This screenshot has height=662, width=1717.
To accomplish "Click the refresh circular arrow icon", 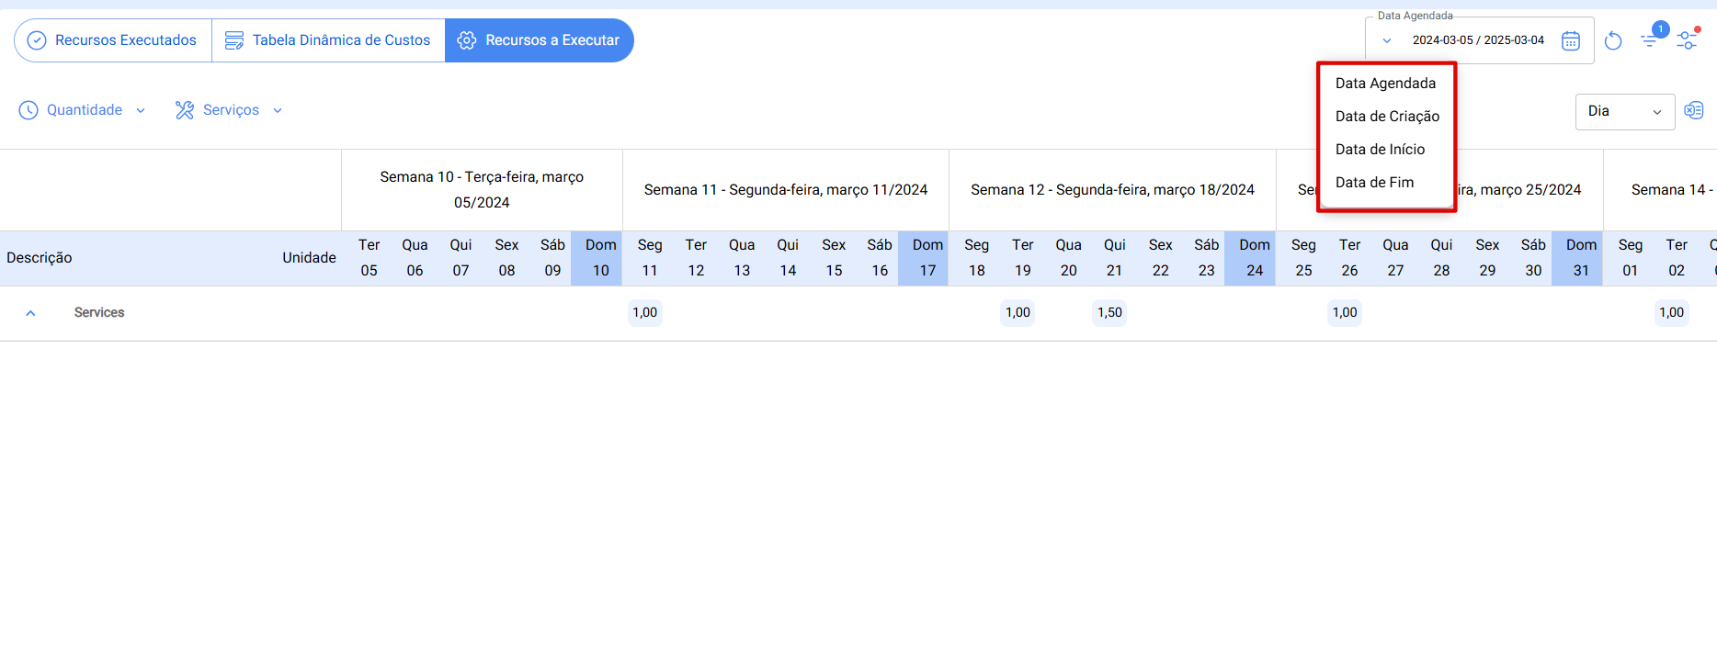I will 1613,40.
